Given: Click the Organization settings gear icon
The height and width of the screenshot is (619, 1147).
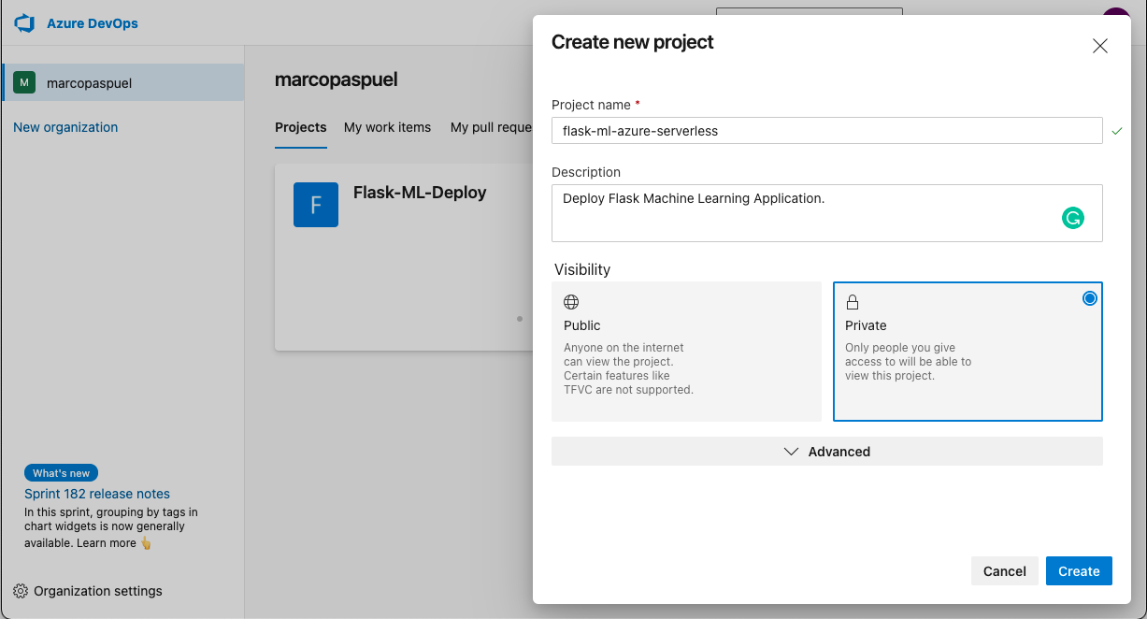Looking at the screenshot, I should coord(21,591).
